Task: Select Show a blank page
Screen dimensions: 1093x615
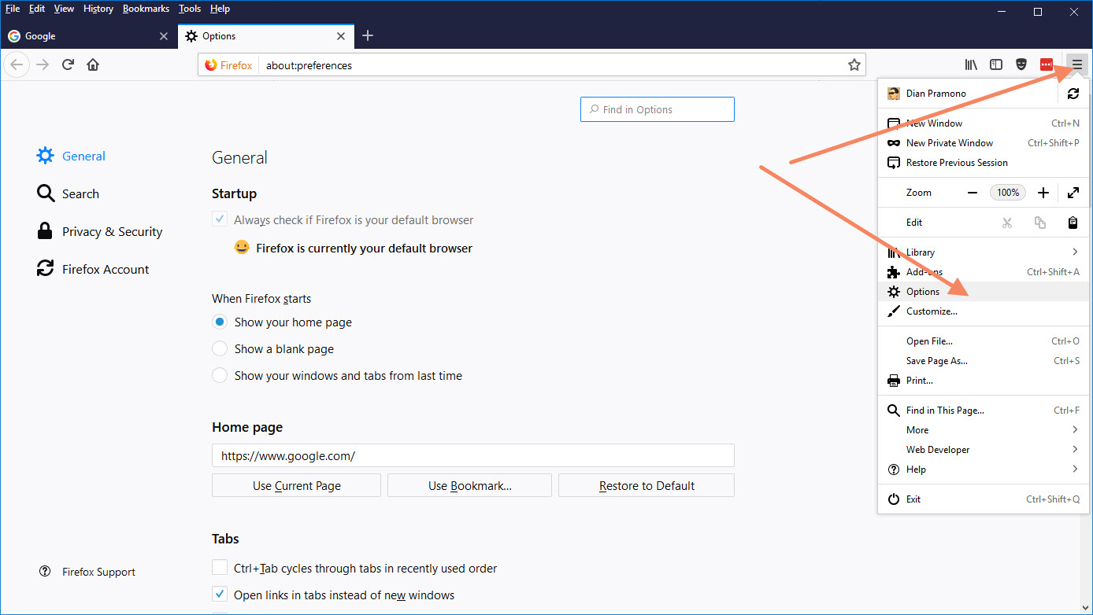Action: pos(220,349)
